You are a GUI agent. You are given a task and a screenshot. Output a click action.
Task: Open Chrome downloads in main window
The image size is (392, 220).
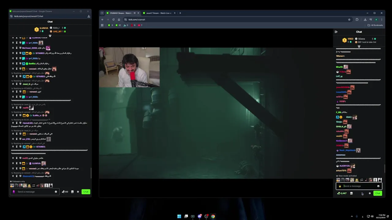pyautogui.click(x=365, y=20)
